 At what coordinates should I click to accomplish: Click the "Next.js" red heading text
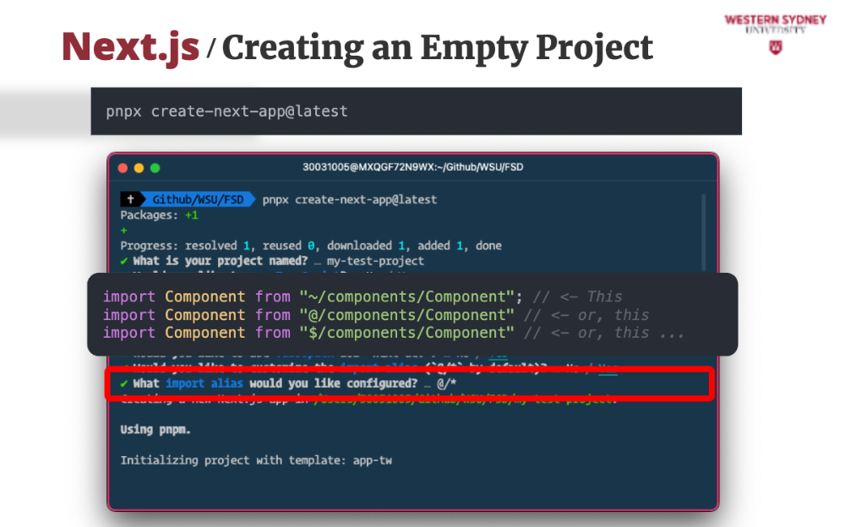click(x=131, y=47)
